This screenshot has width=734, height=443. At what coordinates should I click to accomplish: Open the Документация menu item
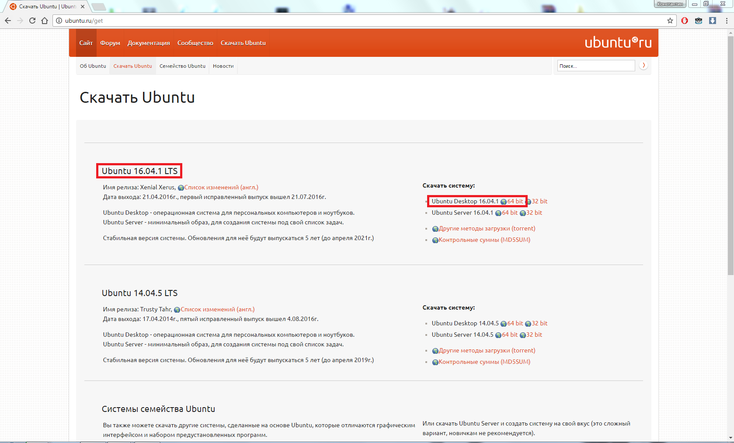(149, 43)
